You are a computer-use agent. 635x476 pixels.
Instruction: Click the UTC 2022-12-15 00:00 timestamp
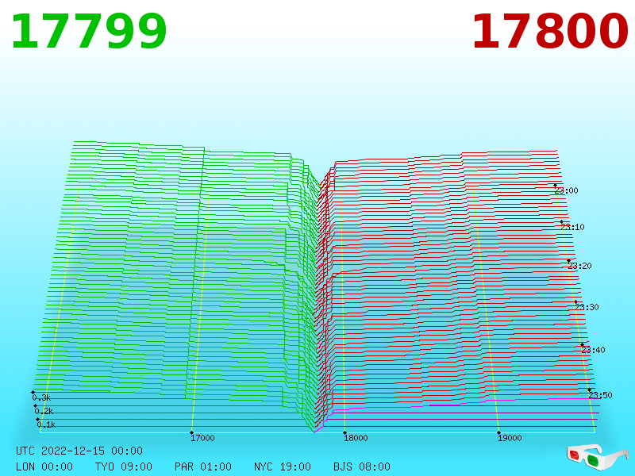(x=79, y=451)
